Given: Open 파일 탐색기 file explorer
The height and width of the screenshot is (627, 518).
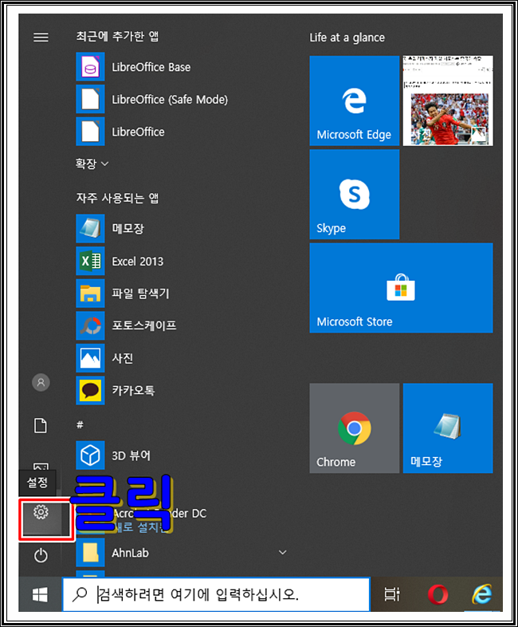Looking at the screenshot, I should point(123,293).
